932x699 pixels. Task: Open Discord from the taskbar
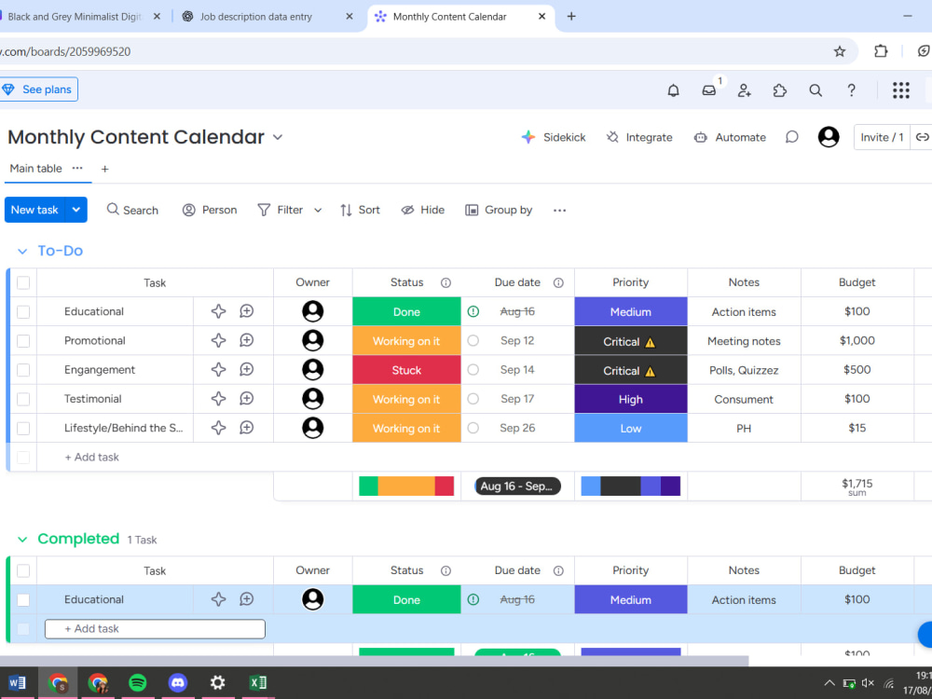(x=178, y=682)
